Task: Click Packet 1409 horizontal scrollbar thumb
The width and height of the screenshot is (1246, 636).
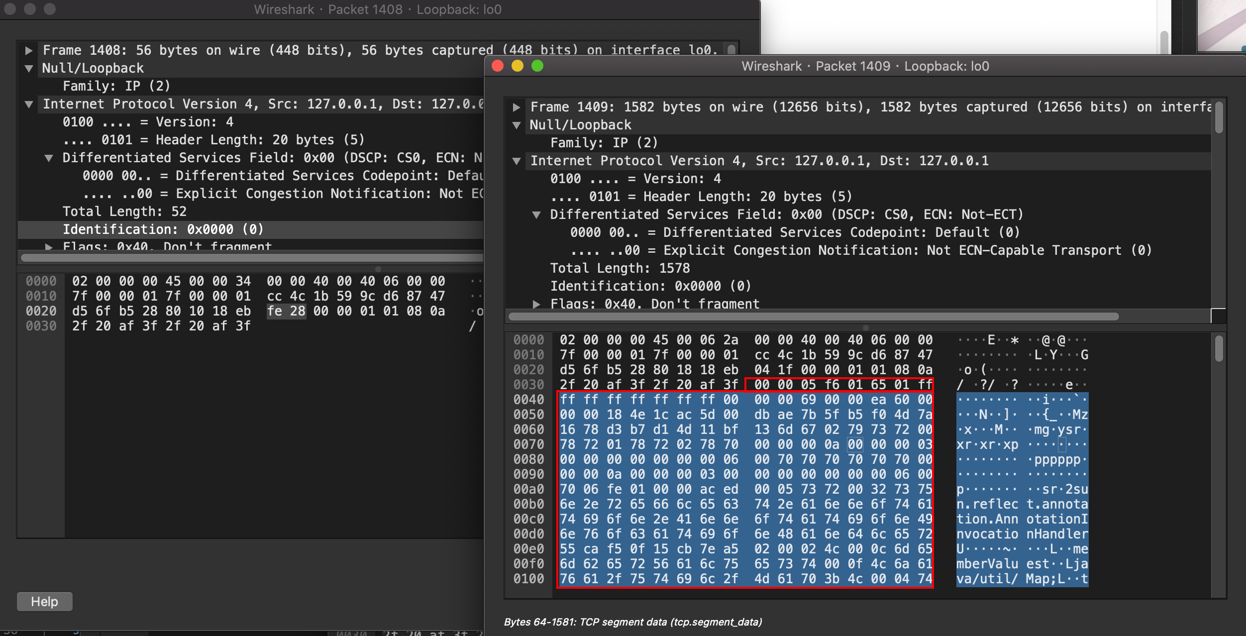Action: (x=813, y=317)
